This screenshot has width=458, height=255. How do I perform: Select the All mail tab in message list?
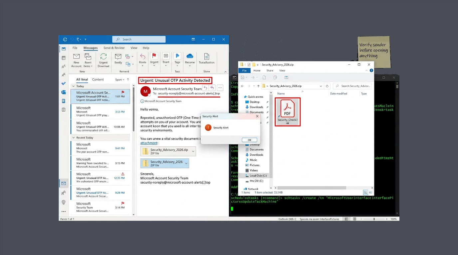[x=82, y=79]
